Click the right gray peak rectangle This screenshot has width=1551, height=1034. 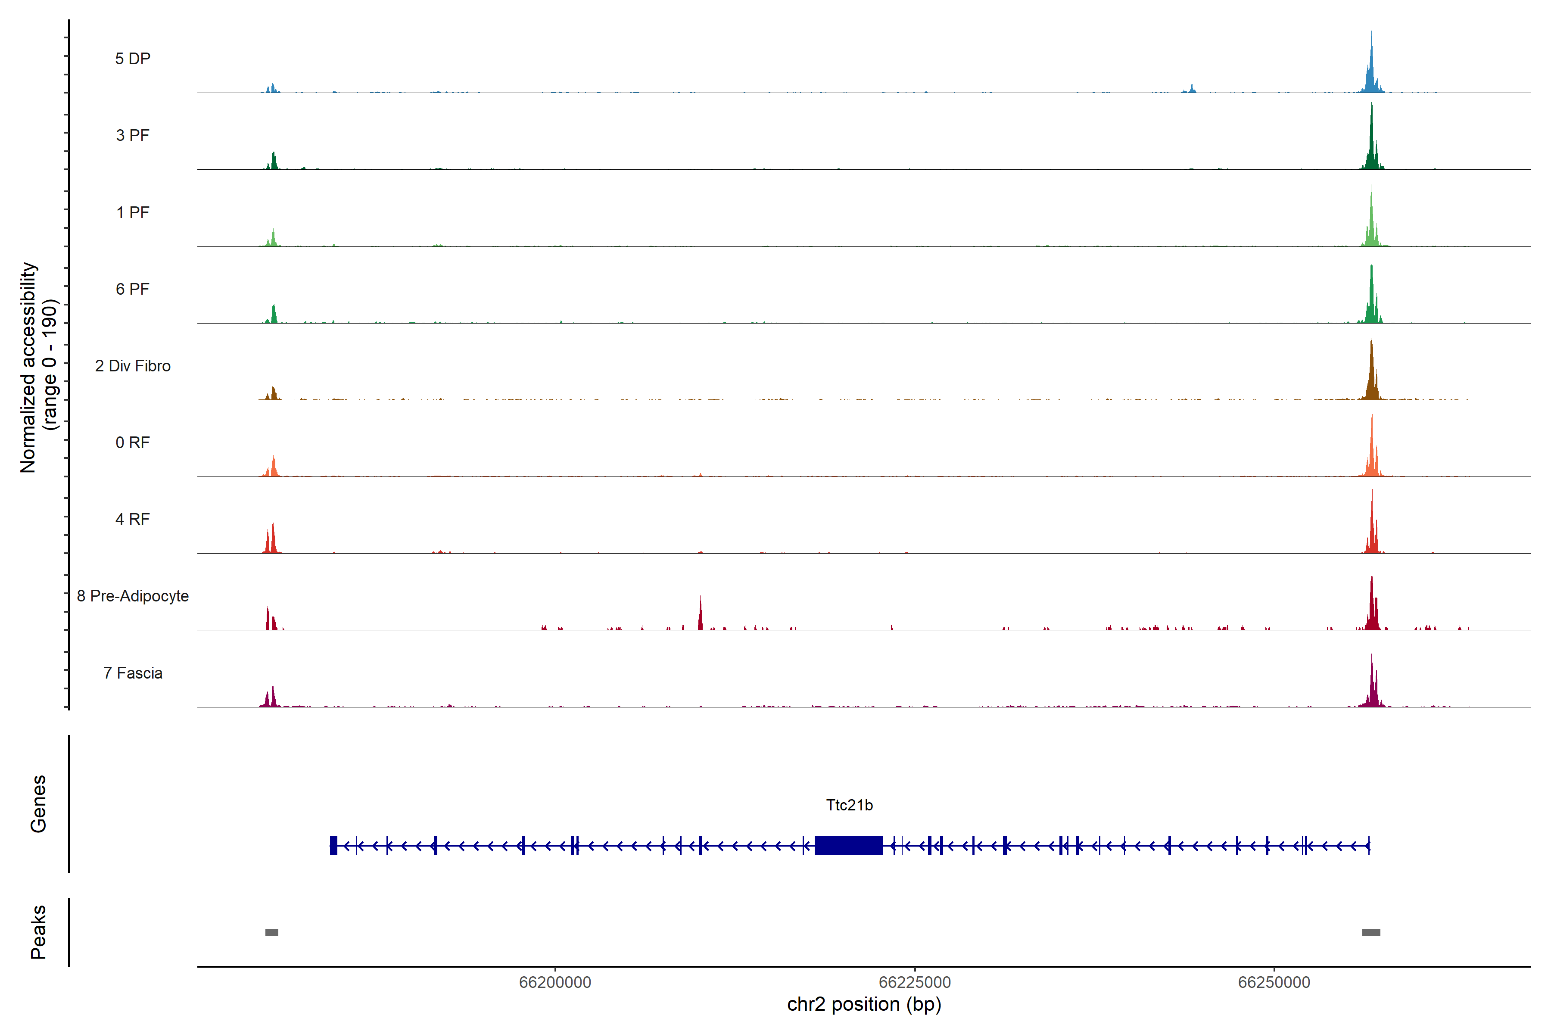pyautogui.click(x=1371, y=932)
